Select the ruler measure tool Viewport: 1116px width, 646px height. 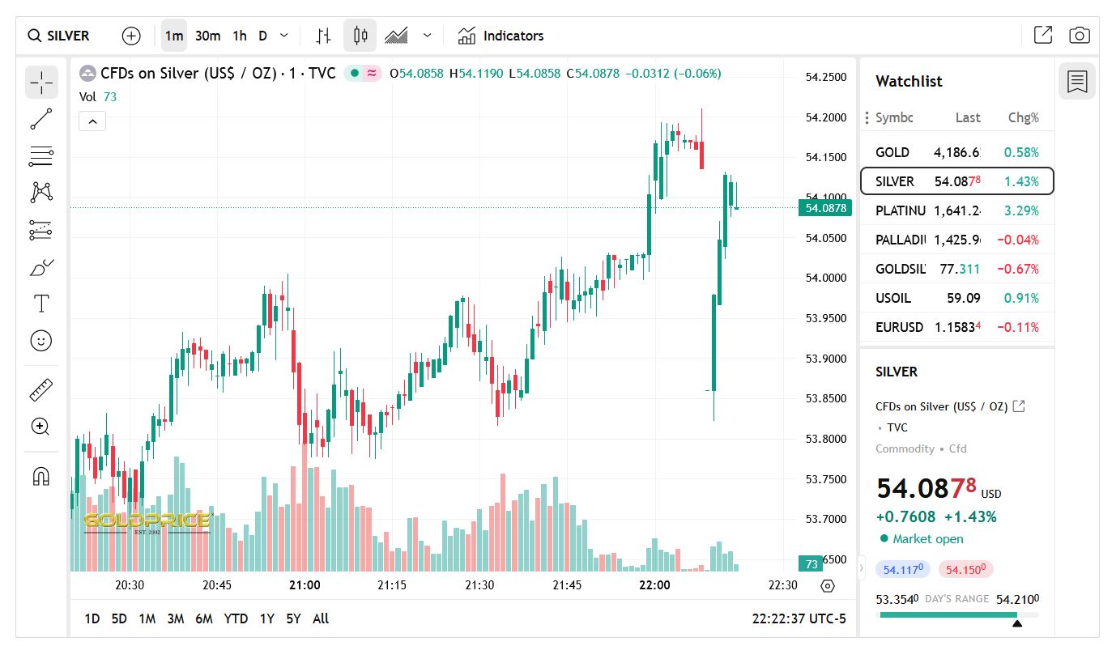click(x=41, y=390)
